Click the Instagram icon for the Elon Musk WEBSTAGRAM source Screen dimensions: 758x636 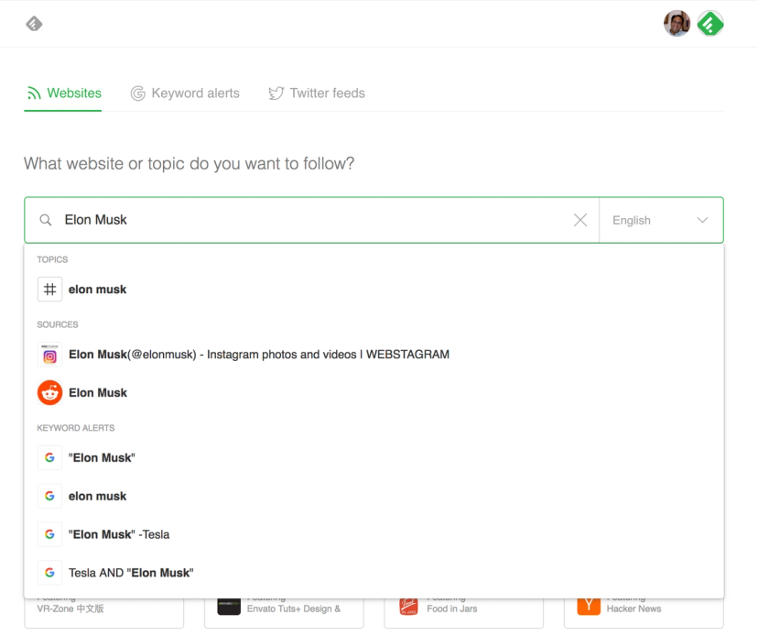pyautogui.click(x=50, y=354)
